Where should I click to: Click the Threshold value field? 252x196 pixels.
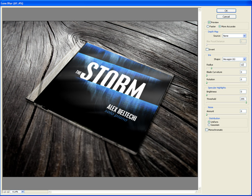point(243,99)
